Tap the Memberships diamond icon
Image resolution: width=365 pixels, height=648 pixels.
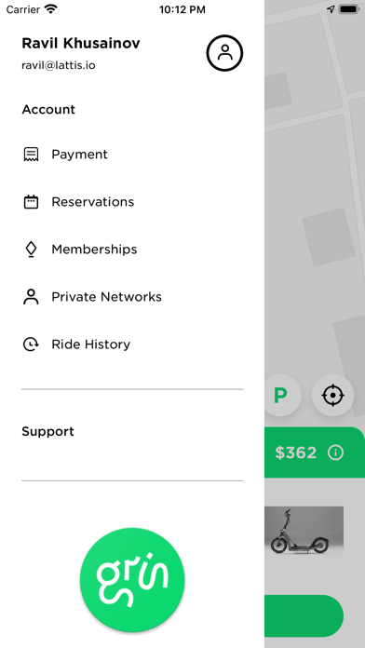tap(31, 250)
